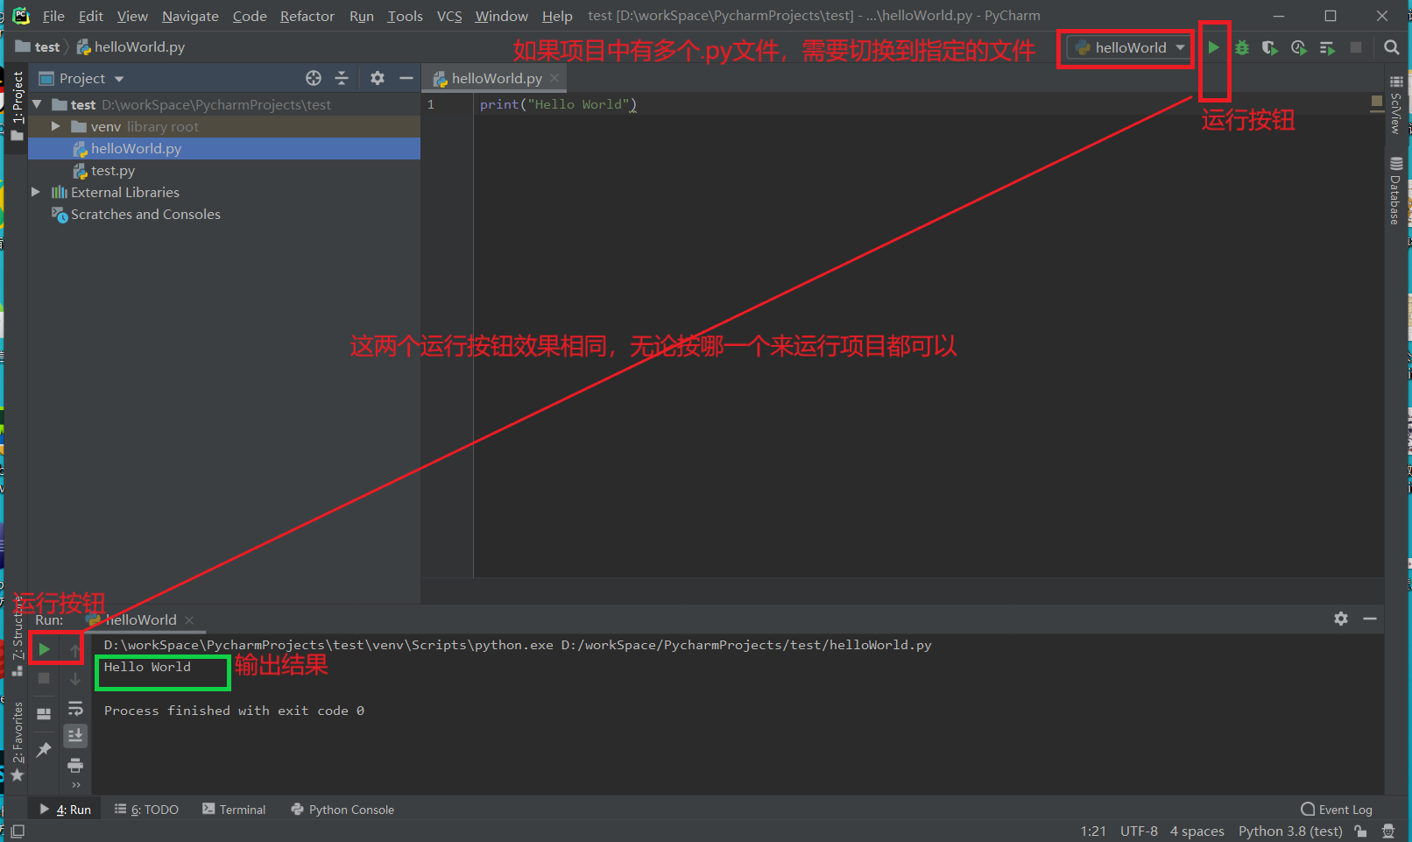Toggle the Z: Structure side tool window
The image size is (1412, 842).
pyautogui.click(x=18, y=635)
